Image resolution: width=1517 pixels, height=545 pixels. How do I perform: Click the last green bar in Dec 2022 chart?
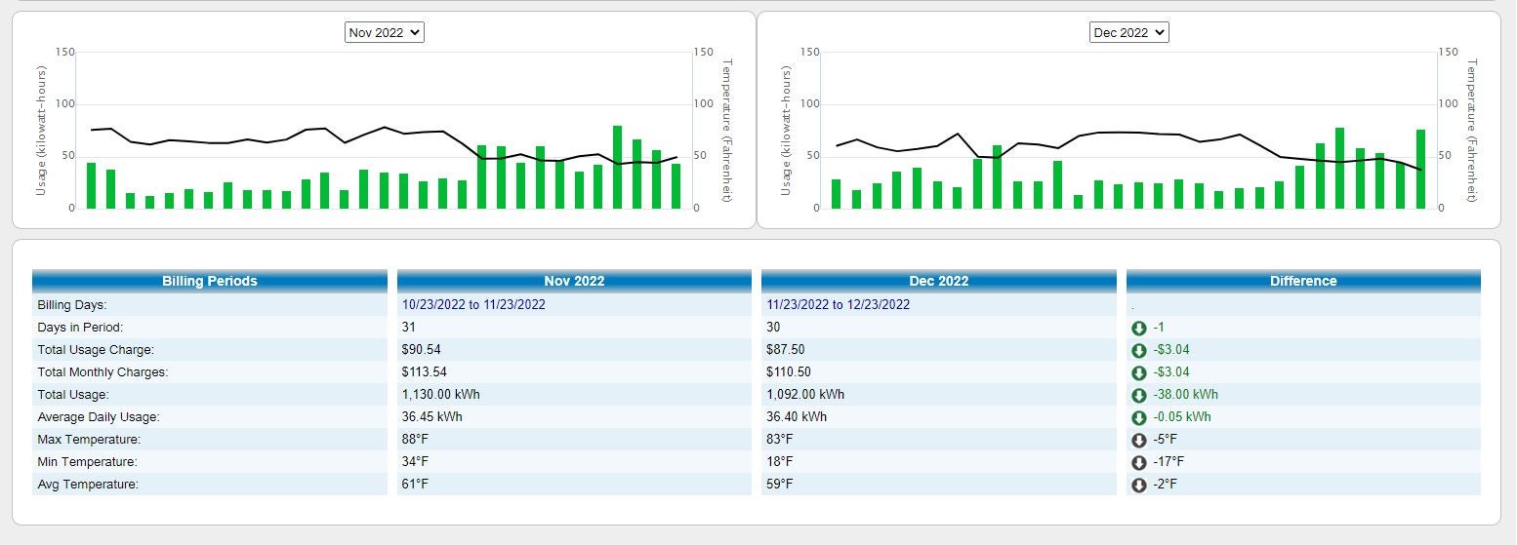(x=1420, y=170)
